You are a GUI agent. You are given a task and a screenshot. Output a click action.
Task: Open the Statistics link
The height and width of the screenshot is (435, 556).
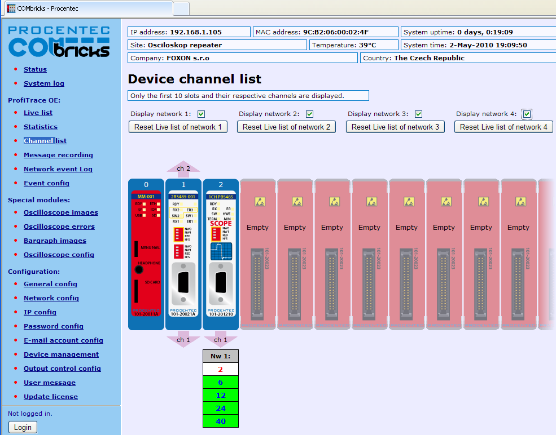pos(41,127)
